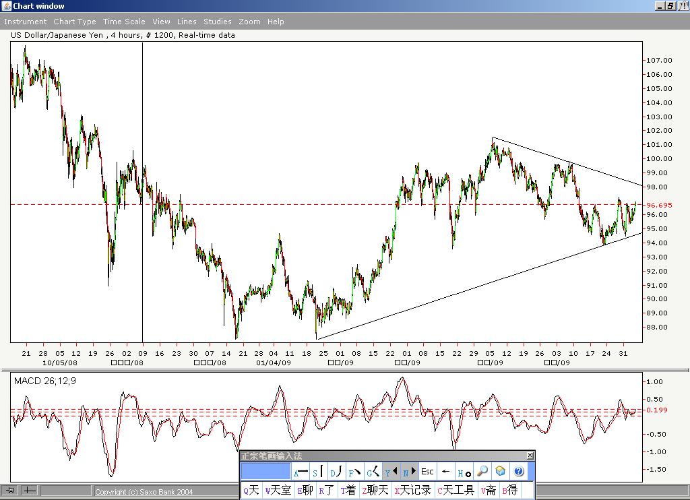Image resolution: width=690 pixels, height=500 pixels.
Task: Click the 107.00 price axis label
Action: click(659, 60)
